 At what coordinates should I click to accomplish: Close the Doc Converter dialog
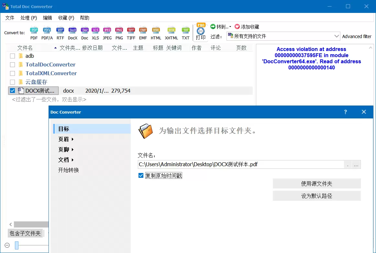(364, 112)
